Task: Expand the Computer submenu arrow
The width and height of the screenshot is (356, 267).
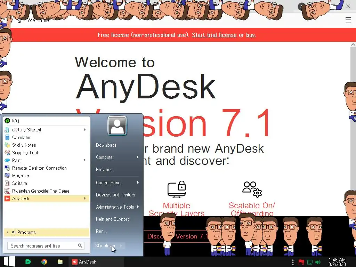Action: coord(138,157)
